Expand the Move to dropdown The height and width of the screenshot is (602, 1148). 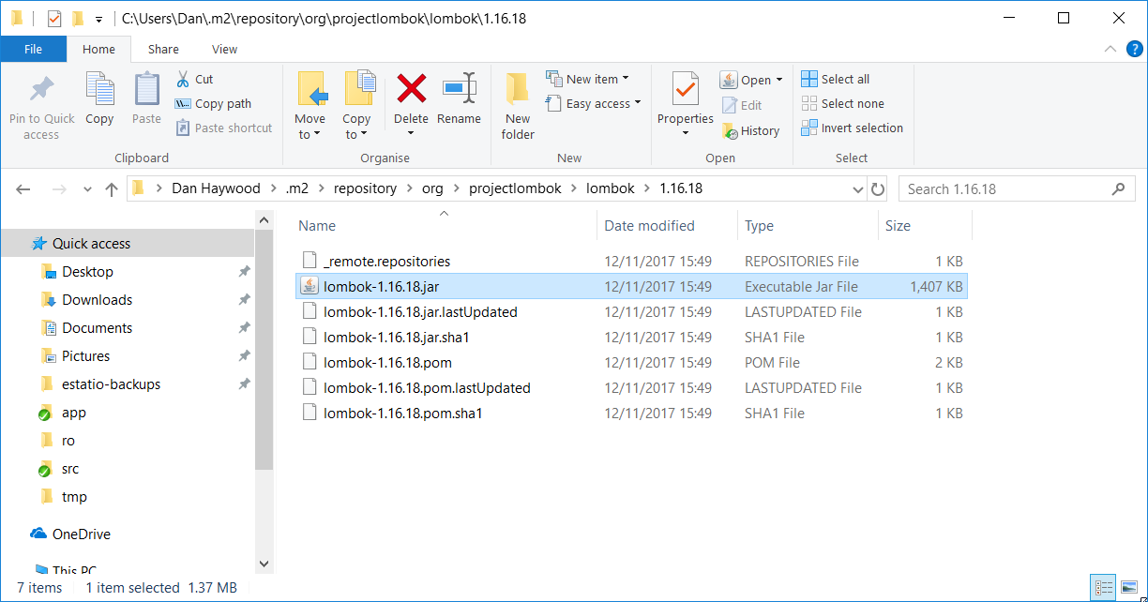(310, 134)
